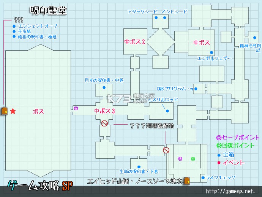
Task: Click the 呪印聖堂 map title
Action: (x=48, y=11)
